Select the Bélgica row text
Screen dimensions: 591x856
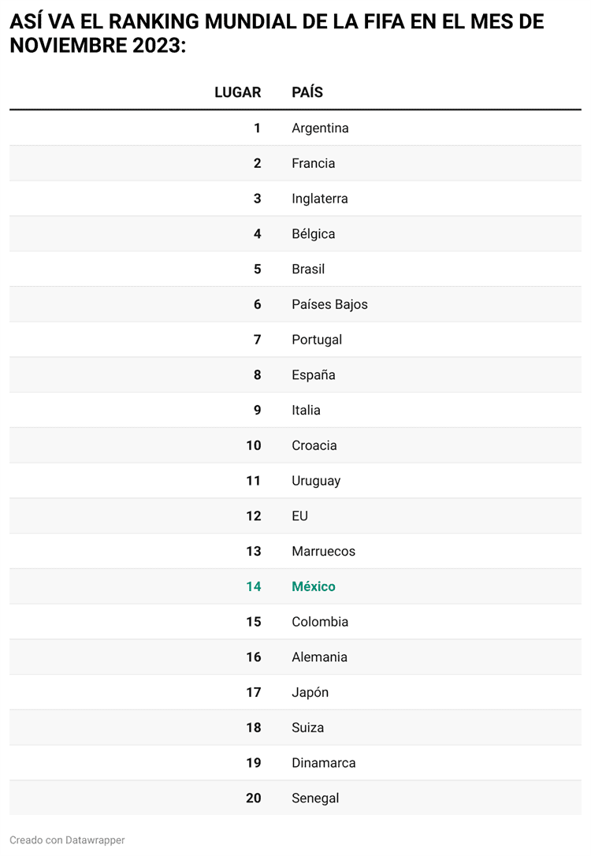[314, 233]
